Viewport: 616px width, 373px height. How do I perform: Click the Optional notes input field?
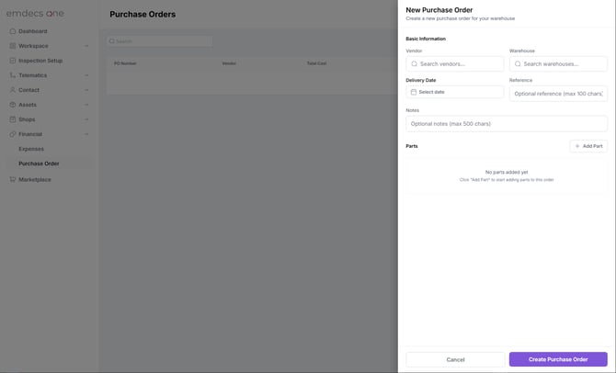(507, 124)
